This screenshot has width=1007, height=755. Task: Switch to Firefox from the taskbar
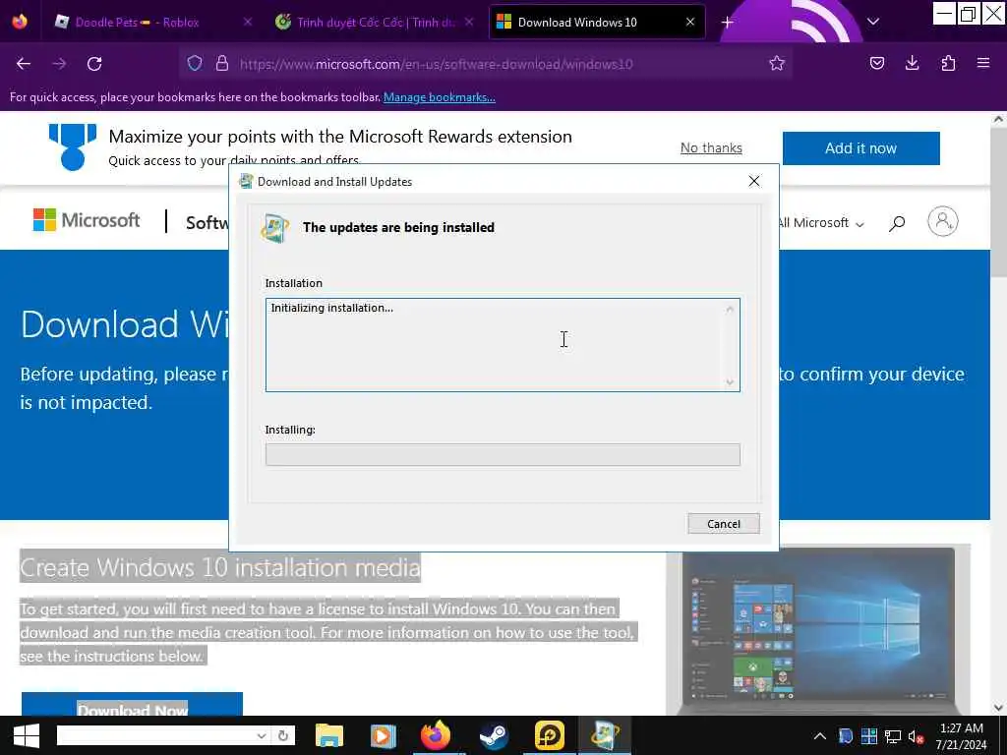click(436, 735)
